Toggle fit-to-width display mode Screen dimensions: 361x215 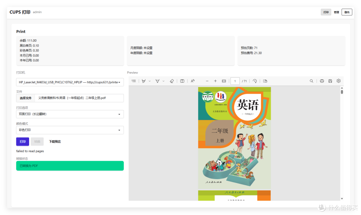pos(223,81)
